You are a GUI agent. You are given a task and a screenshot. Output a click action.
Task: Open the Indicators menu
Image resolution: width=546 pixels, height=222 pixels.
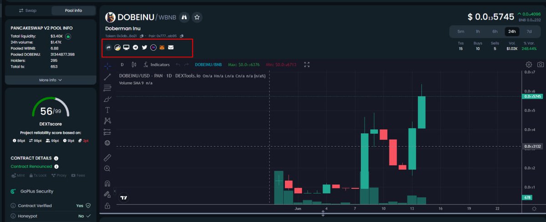tap(156, 65)
